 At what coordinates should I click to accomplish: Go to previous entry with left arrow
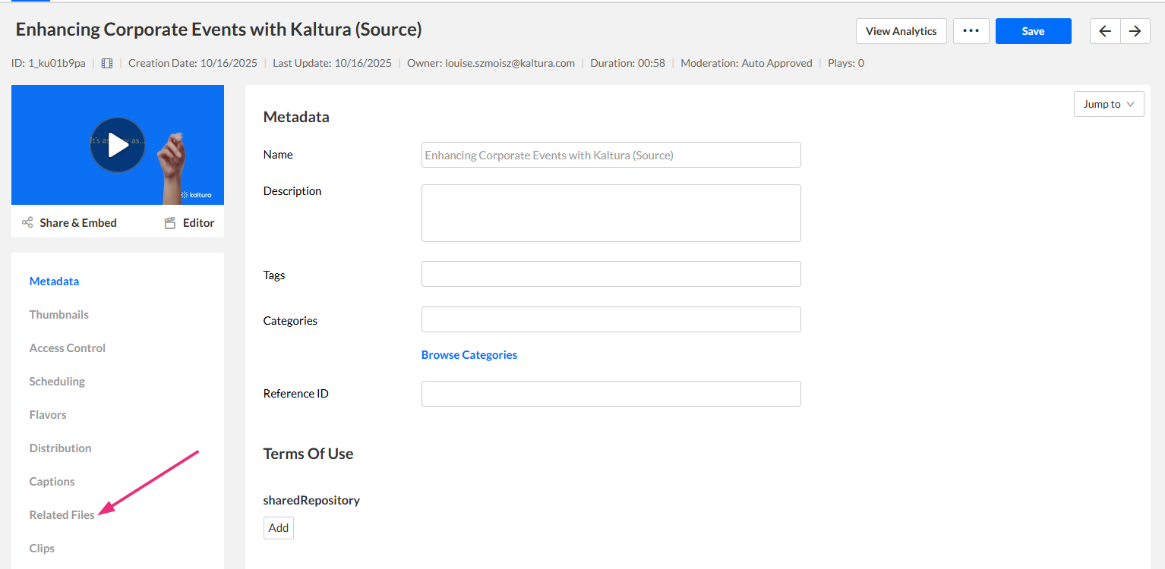[x=1105, y=31]
